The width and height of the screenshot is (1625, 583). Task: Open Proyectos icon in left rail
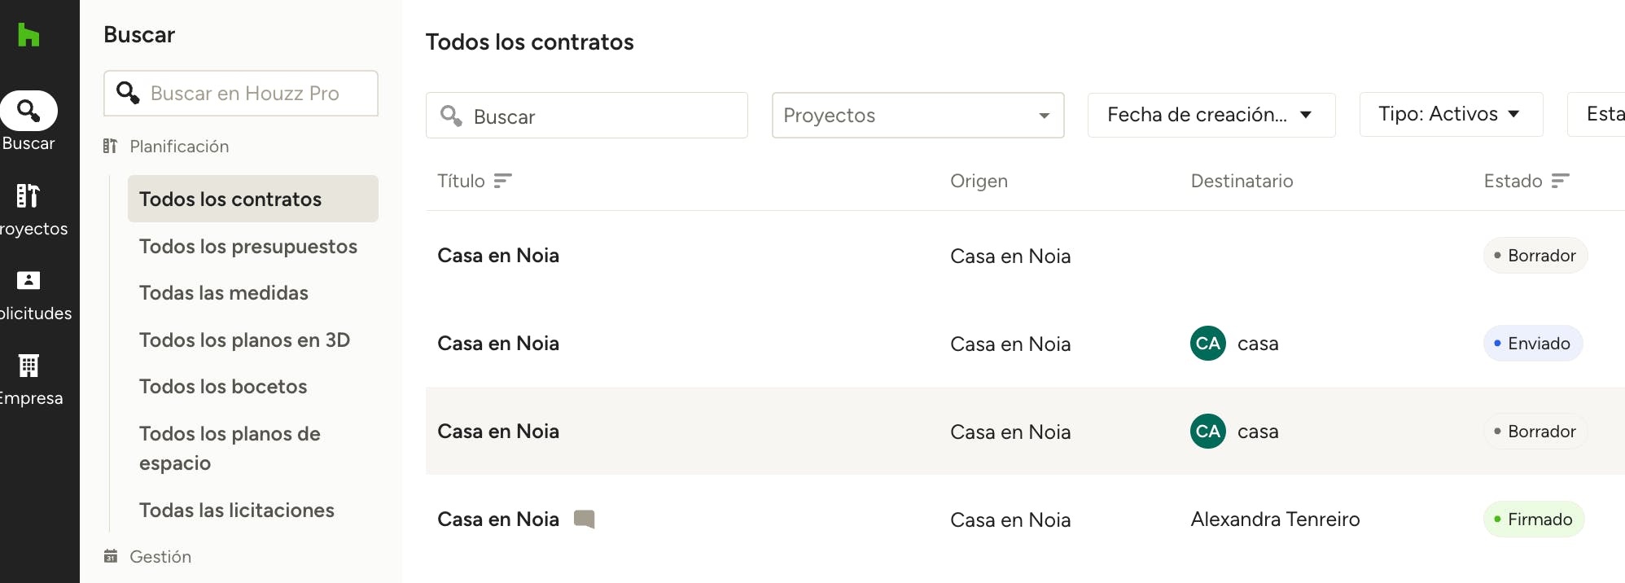point(28,196)
